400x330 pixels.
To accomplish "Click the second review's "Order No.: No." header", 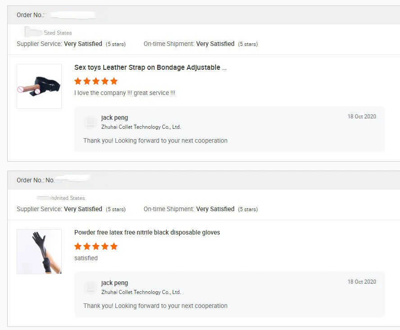I will click(x=36, y=181).
